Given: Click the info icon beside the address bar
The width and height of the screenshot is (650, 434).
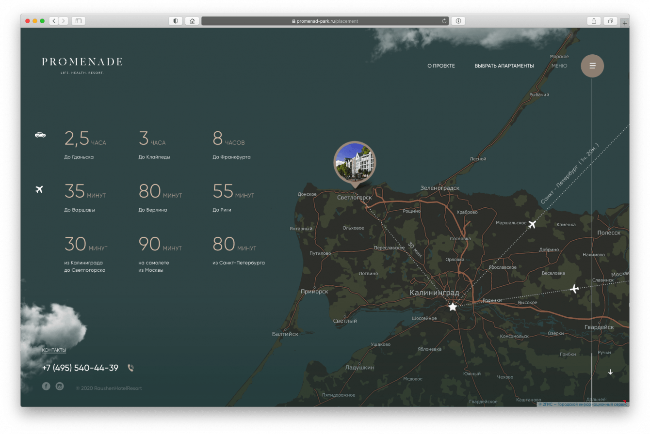Looking at the screenshot, I should (458, 21).
